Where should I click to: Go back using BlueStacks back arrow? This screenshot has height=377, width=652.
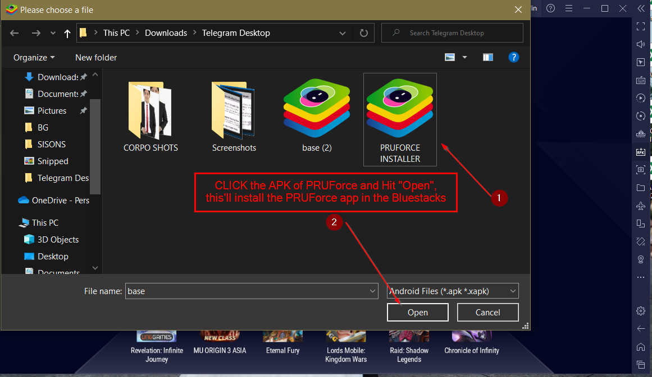tap(641, 328)
